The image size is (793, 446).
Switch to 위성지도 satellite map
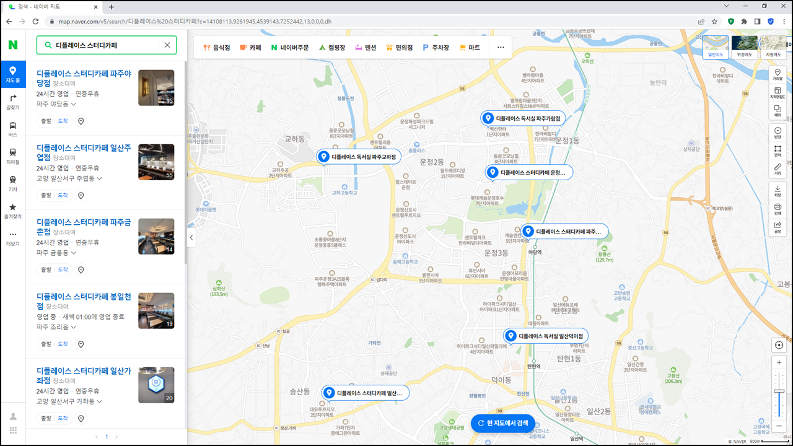[x=743, y=46]
